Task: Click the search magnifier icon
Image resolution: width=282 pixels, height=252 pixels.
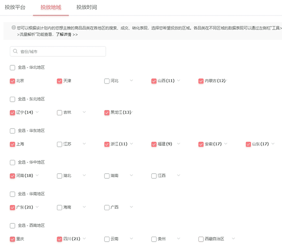Action: [16, 52]
